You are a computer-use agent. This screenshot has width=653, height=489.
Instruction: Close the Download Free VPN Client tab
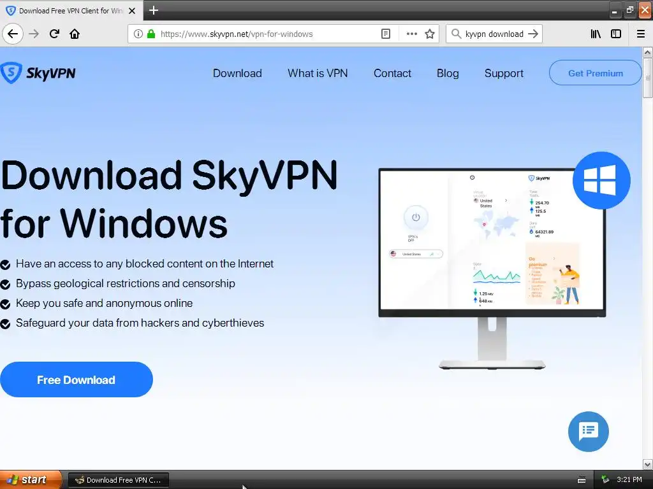coord(132,11)
